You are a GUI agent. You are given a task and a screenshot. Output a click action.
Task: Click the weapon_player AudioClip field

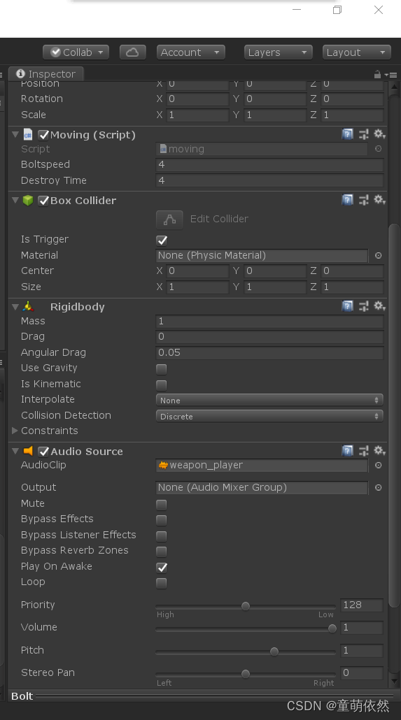(x=262, y=465)
